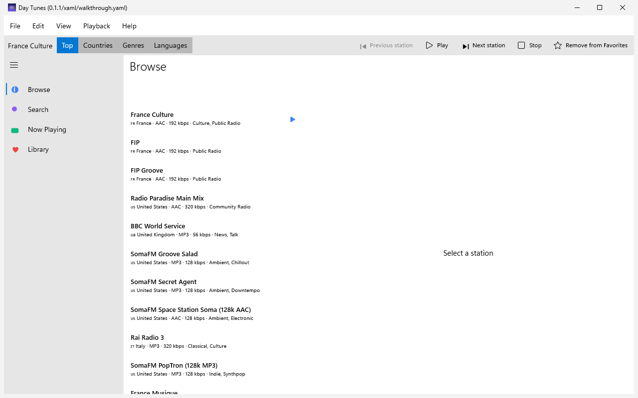
Task: Click the Next station skip icon
Action: pos(466,46)
